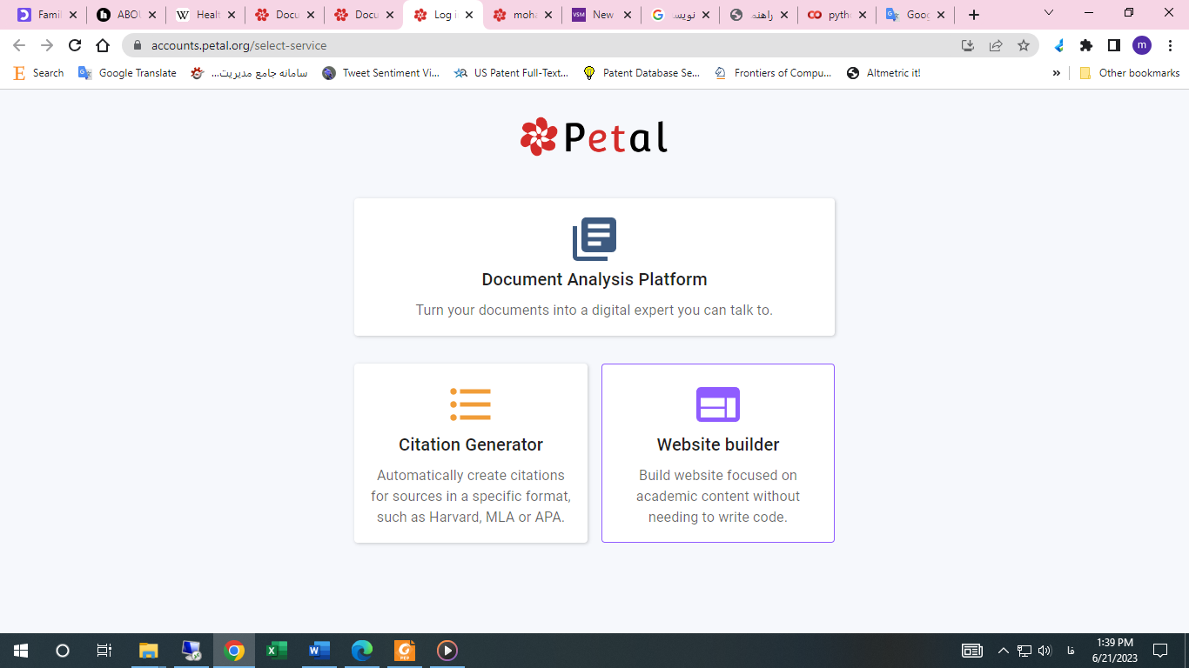Open the Extensions puzzle piece icon

click(1086, 45)
